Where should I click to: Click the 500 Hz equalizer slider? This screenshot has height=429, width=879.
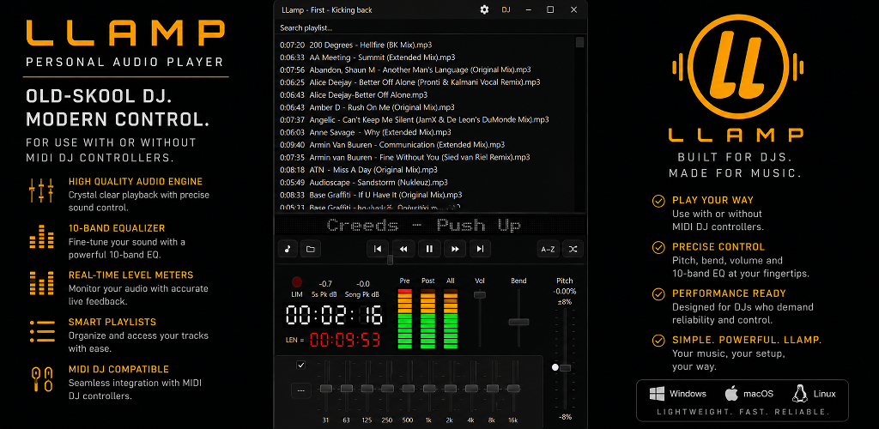point(408,388)
